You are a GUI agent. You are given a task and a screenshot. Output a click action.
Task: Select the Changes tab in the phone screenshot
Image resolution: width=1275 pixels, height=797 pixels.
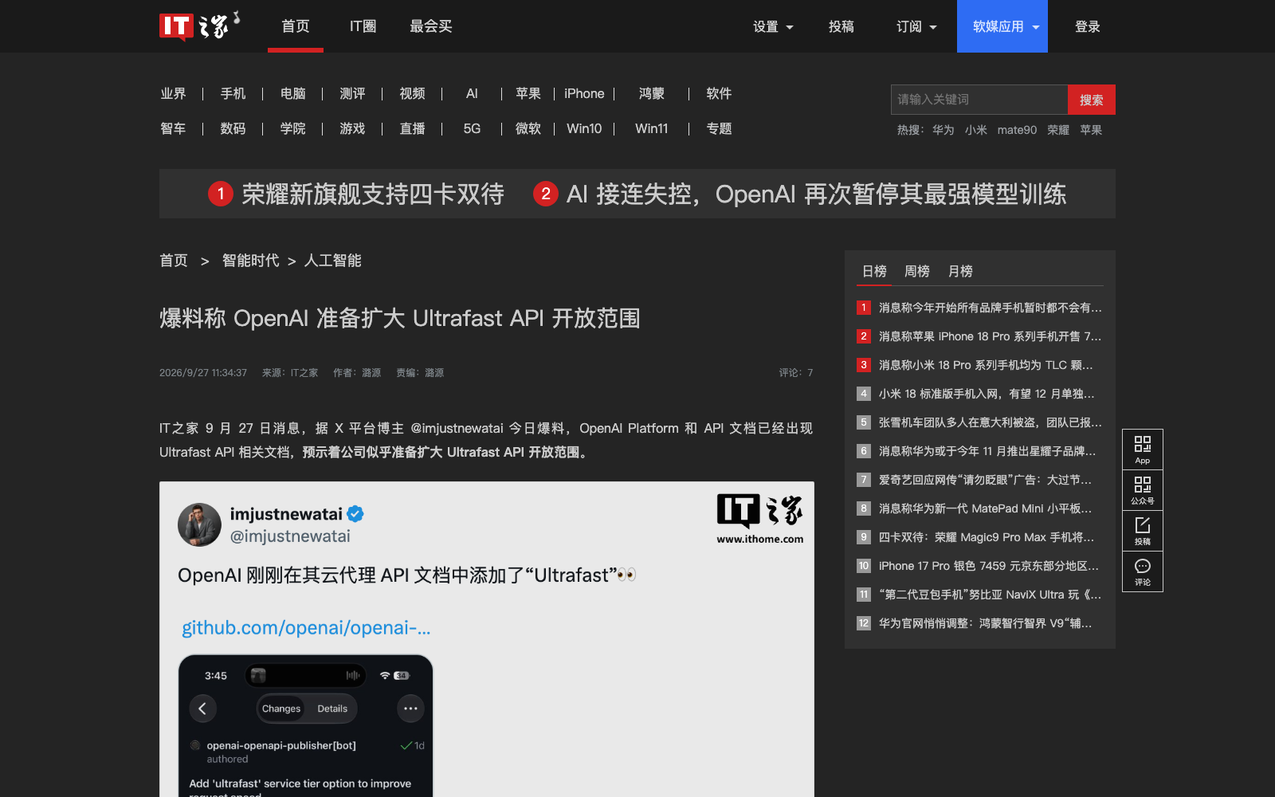(x=281, y=709)
